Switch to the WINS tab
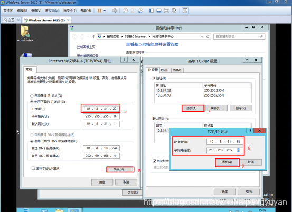 click(x=177, y=70)
